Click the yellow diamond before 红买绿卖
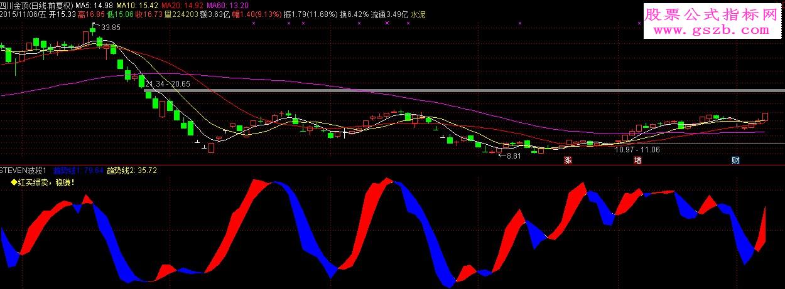Image resolution: width=785 pixels, height=289 pixels. 14,182
